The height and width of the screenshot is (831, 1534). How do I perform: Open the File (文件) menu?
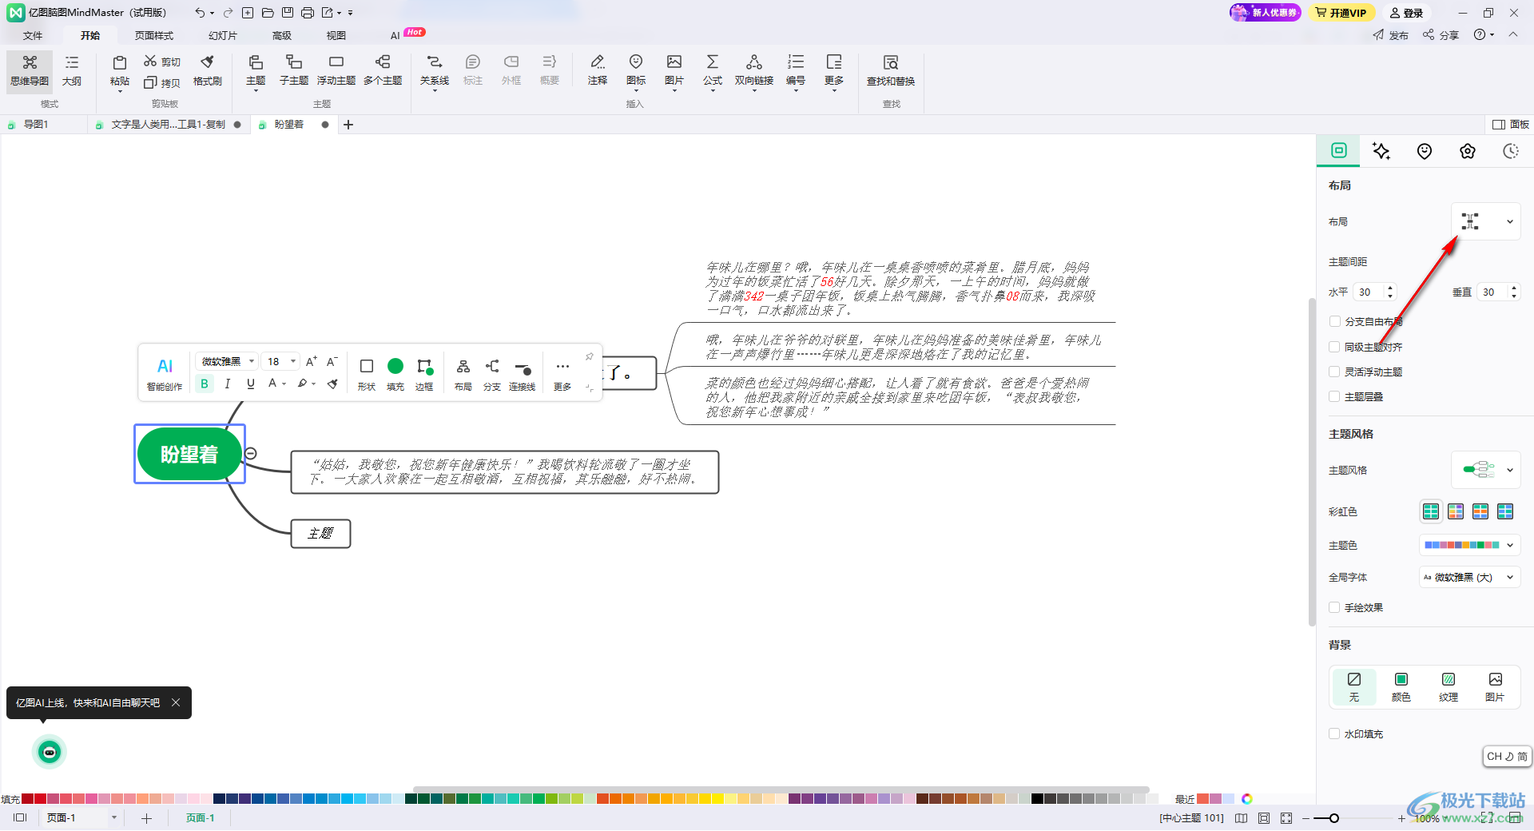tap(33, 35)
